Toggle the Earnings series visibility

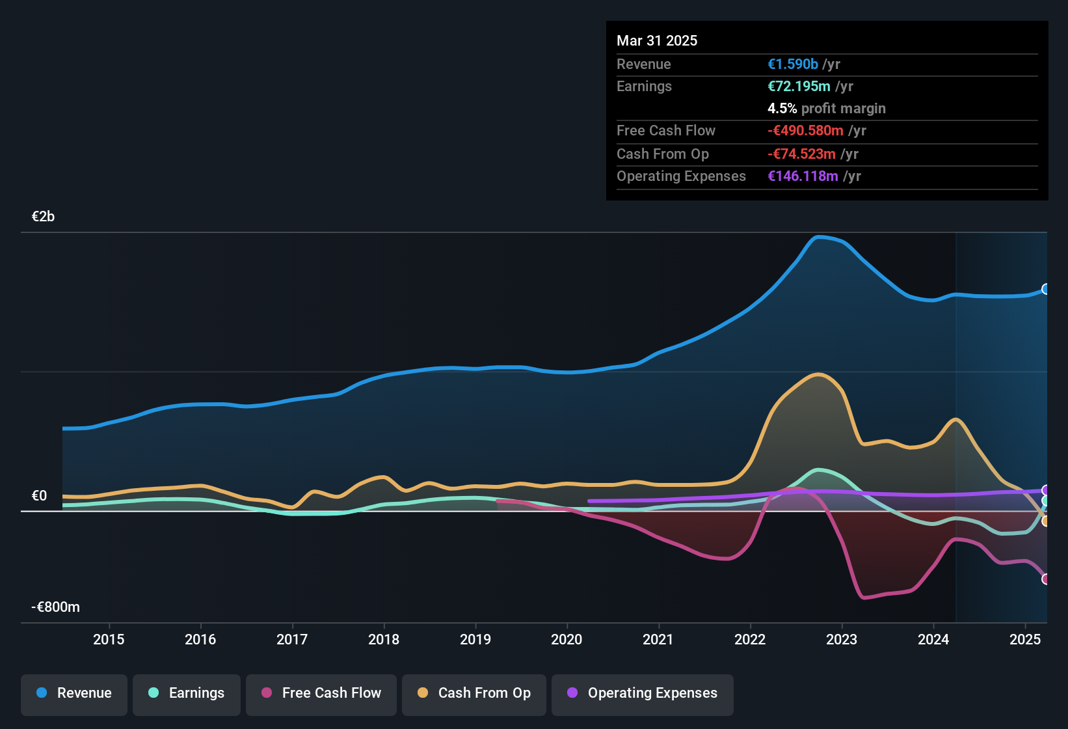(187, 693)
